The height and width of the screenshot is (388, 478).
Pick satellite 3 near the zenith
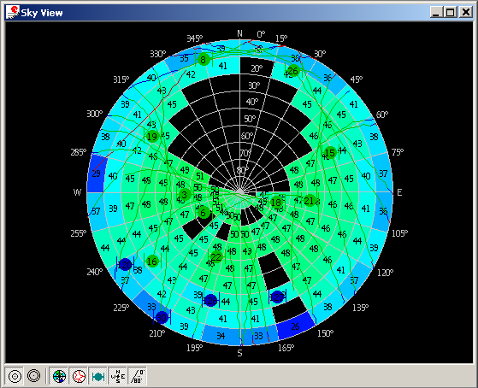tap(185, 195)
